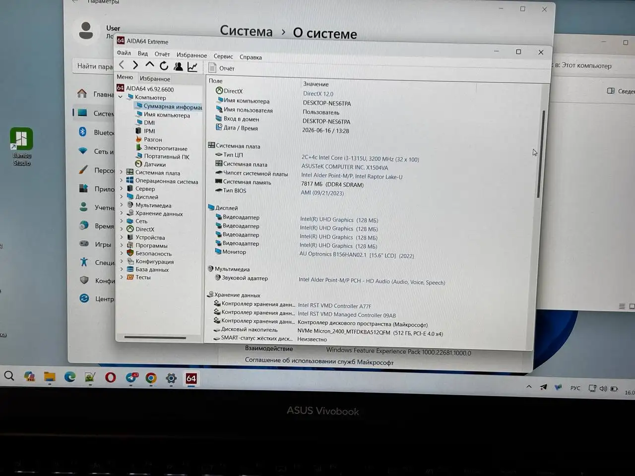Expand the Сеть tree node in AIDA64
635x476 pixels.
121,221
